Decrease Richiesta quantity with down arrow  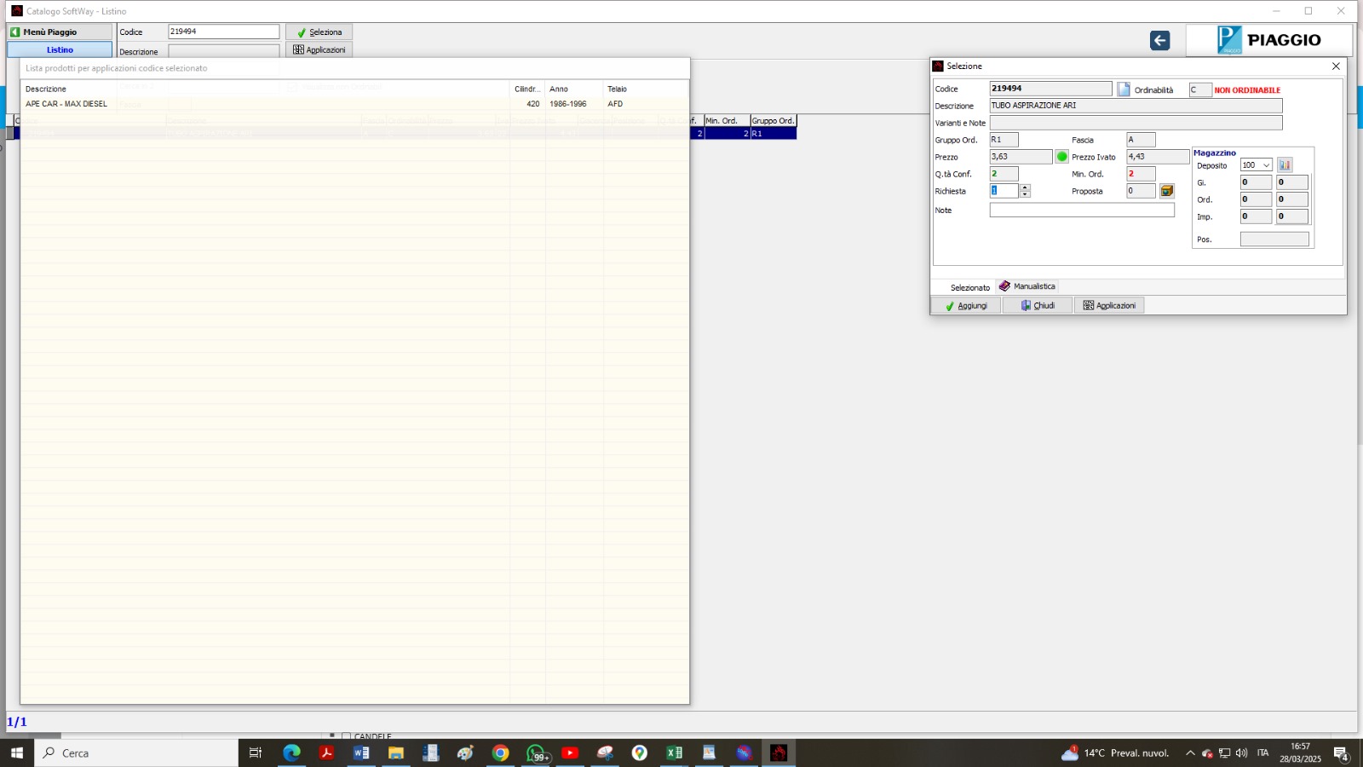point(1025,194)
